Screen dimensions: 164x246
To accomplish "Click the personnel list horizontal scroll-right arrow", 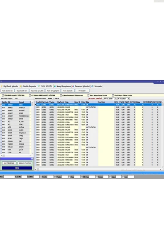I will (x=30, y=156).
